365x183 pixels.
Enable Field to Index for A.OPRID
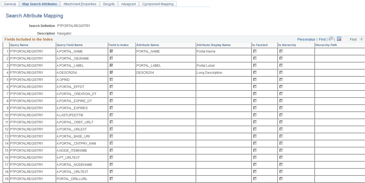(111, 80)
